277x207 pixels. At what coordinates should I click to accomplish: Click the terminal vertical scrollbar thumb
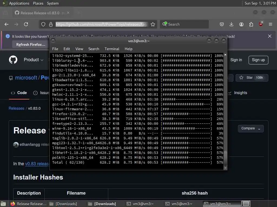click(225, 158)
